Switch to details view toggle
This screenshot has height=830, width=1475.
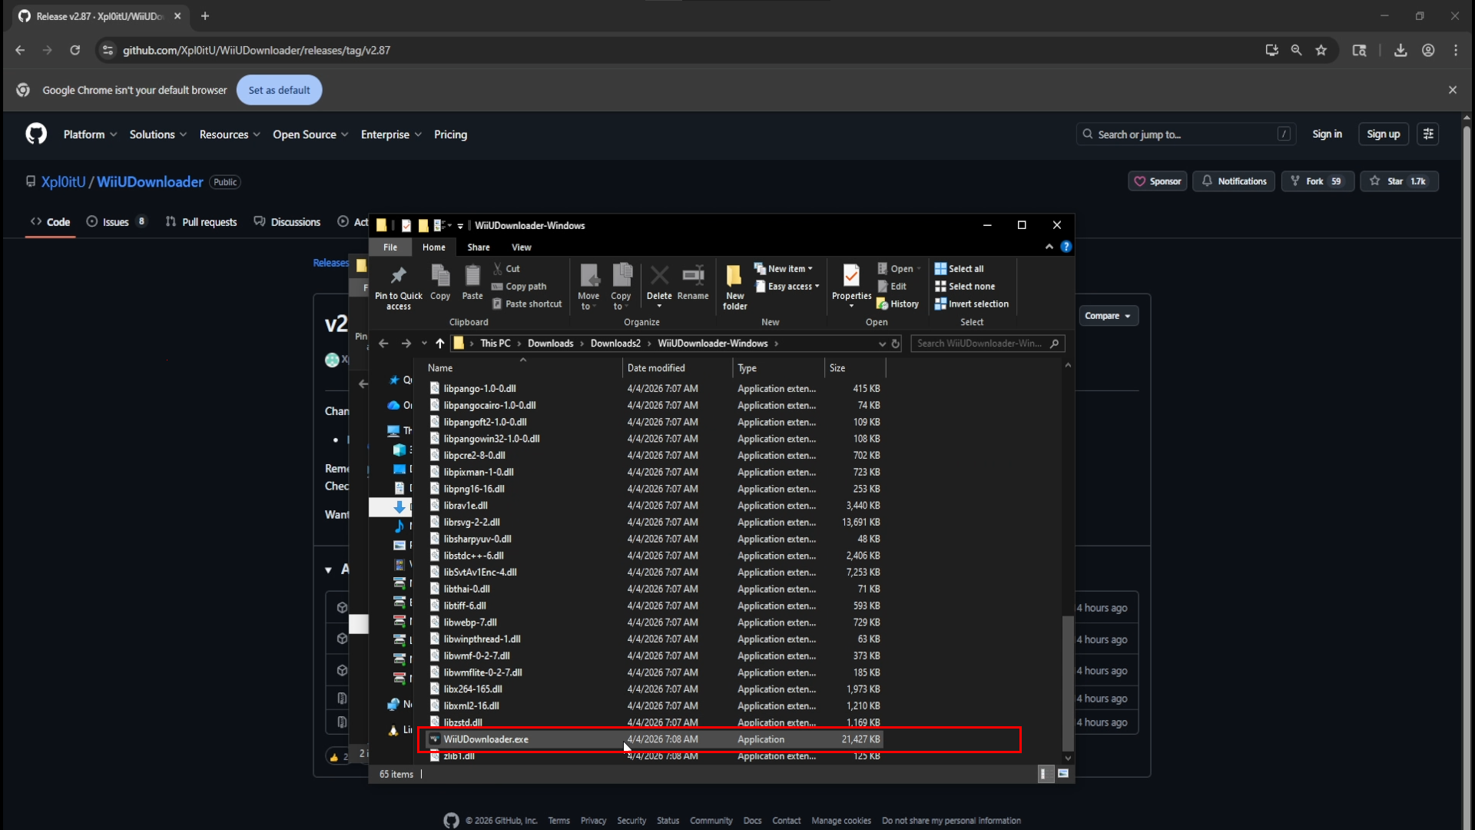1043,774
